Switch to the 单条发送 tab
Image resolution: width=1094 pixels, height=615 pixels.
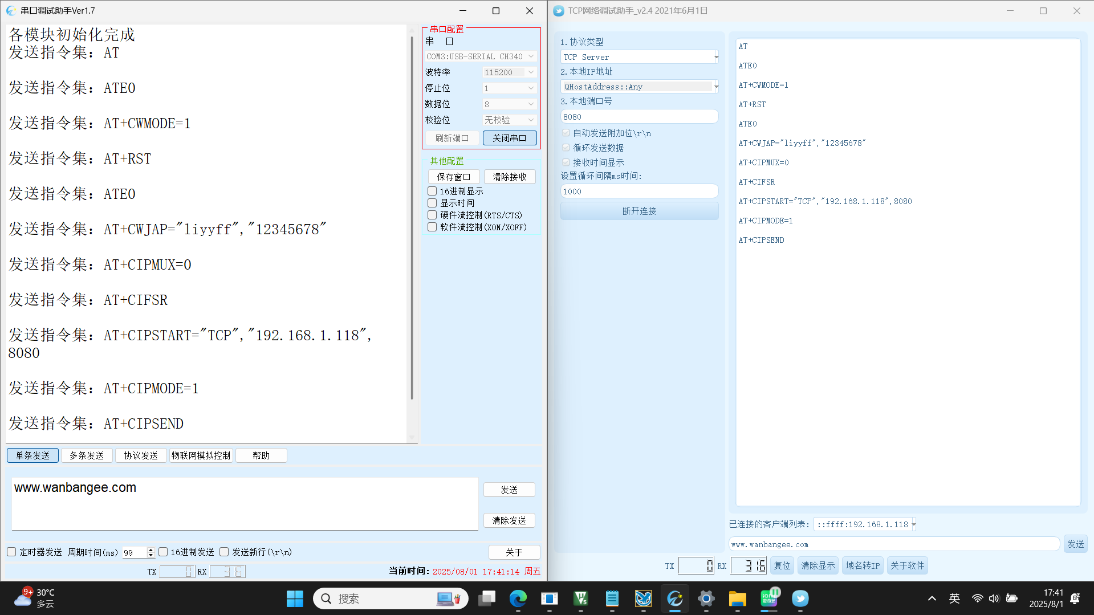coord(32,455)
